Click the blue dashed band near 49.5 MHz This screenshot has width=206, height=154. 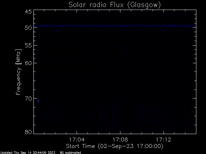(115, 26)
